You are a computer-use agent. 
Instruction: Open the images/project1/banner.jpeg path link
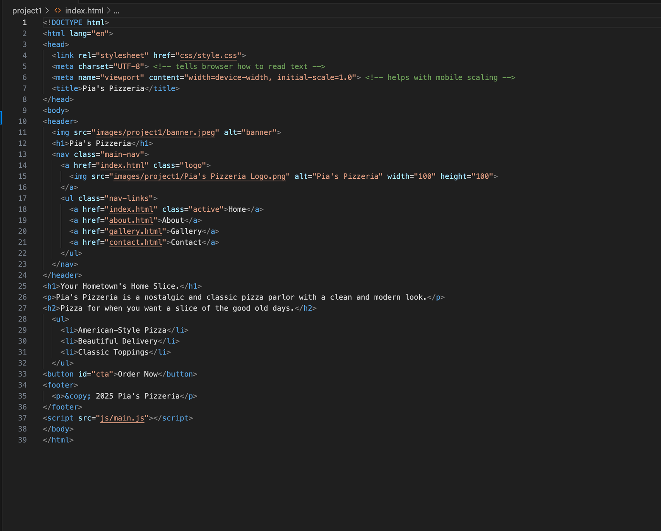(155, 132)
